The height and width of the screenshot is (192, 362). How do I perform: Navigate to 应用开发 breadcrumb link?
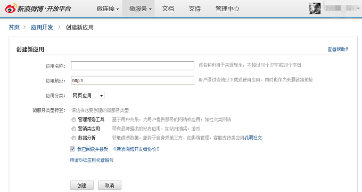tap(42, 27)
